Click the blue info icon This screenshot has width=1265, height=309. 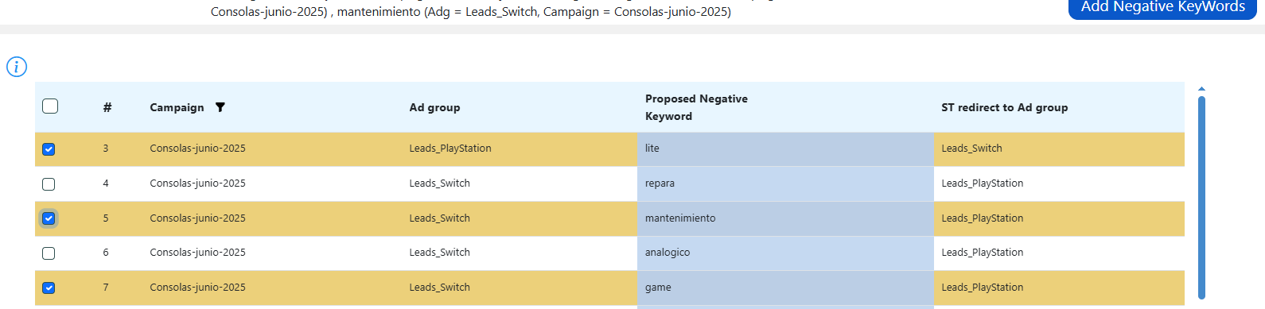17,67
